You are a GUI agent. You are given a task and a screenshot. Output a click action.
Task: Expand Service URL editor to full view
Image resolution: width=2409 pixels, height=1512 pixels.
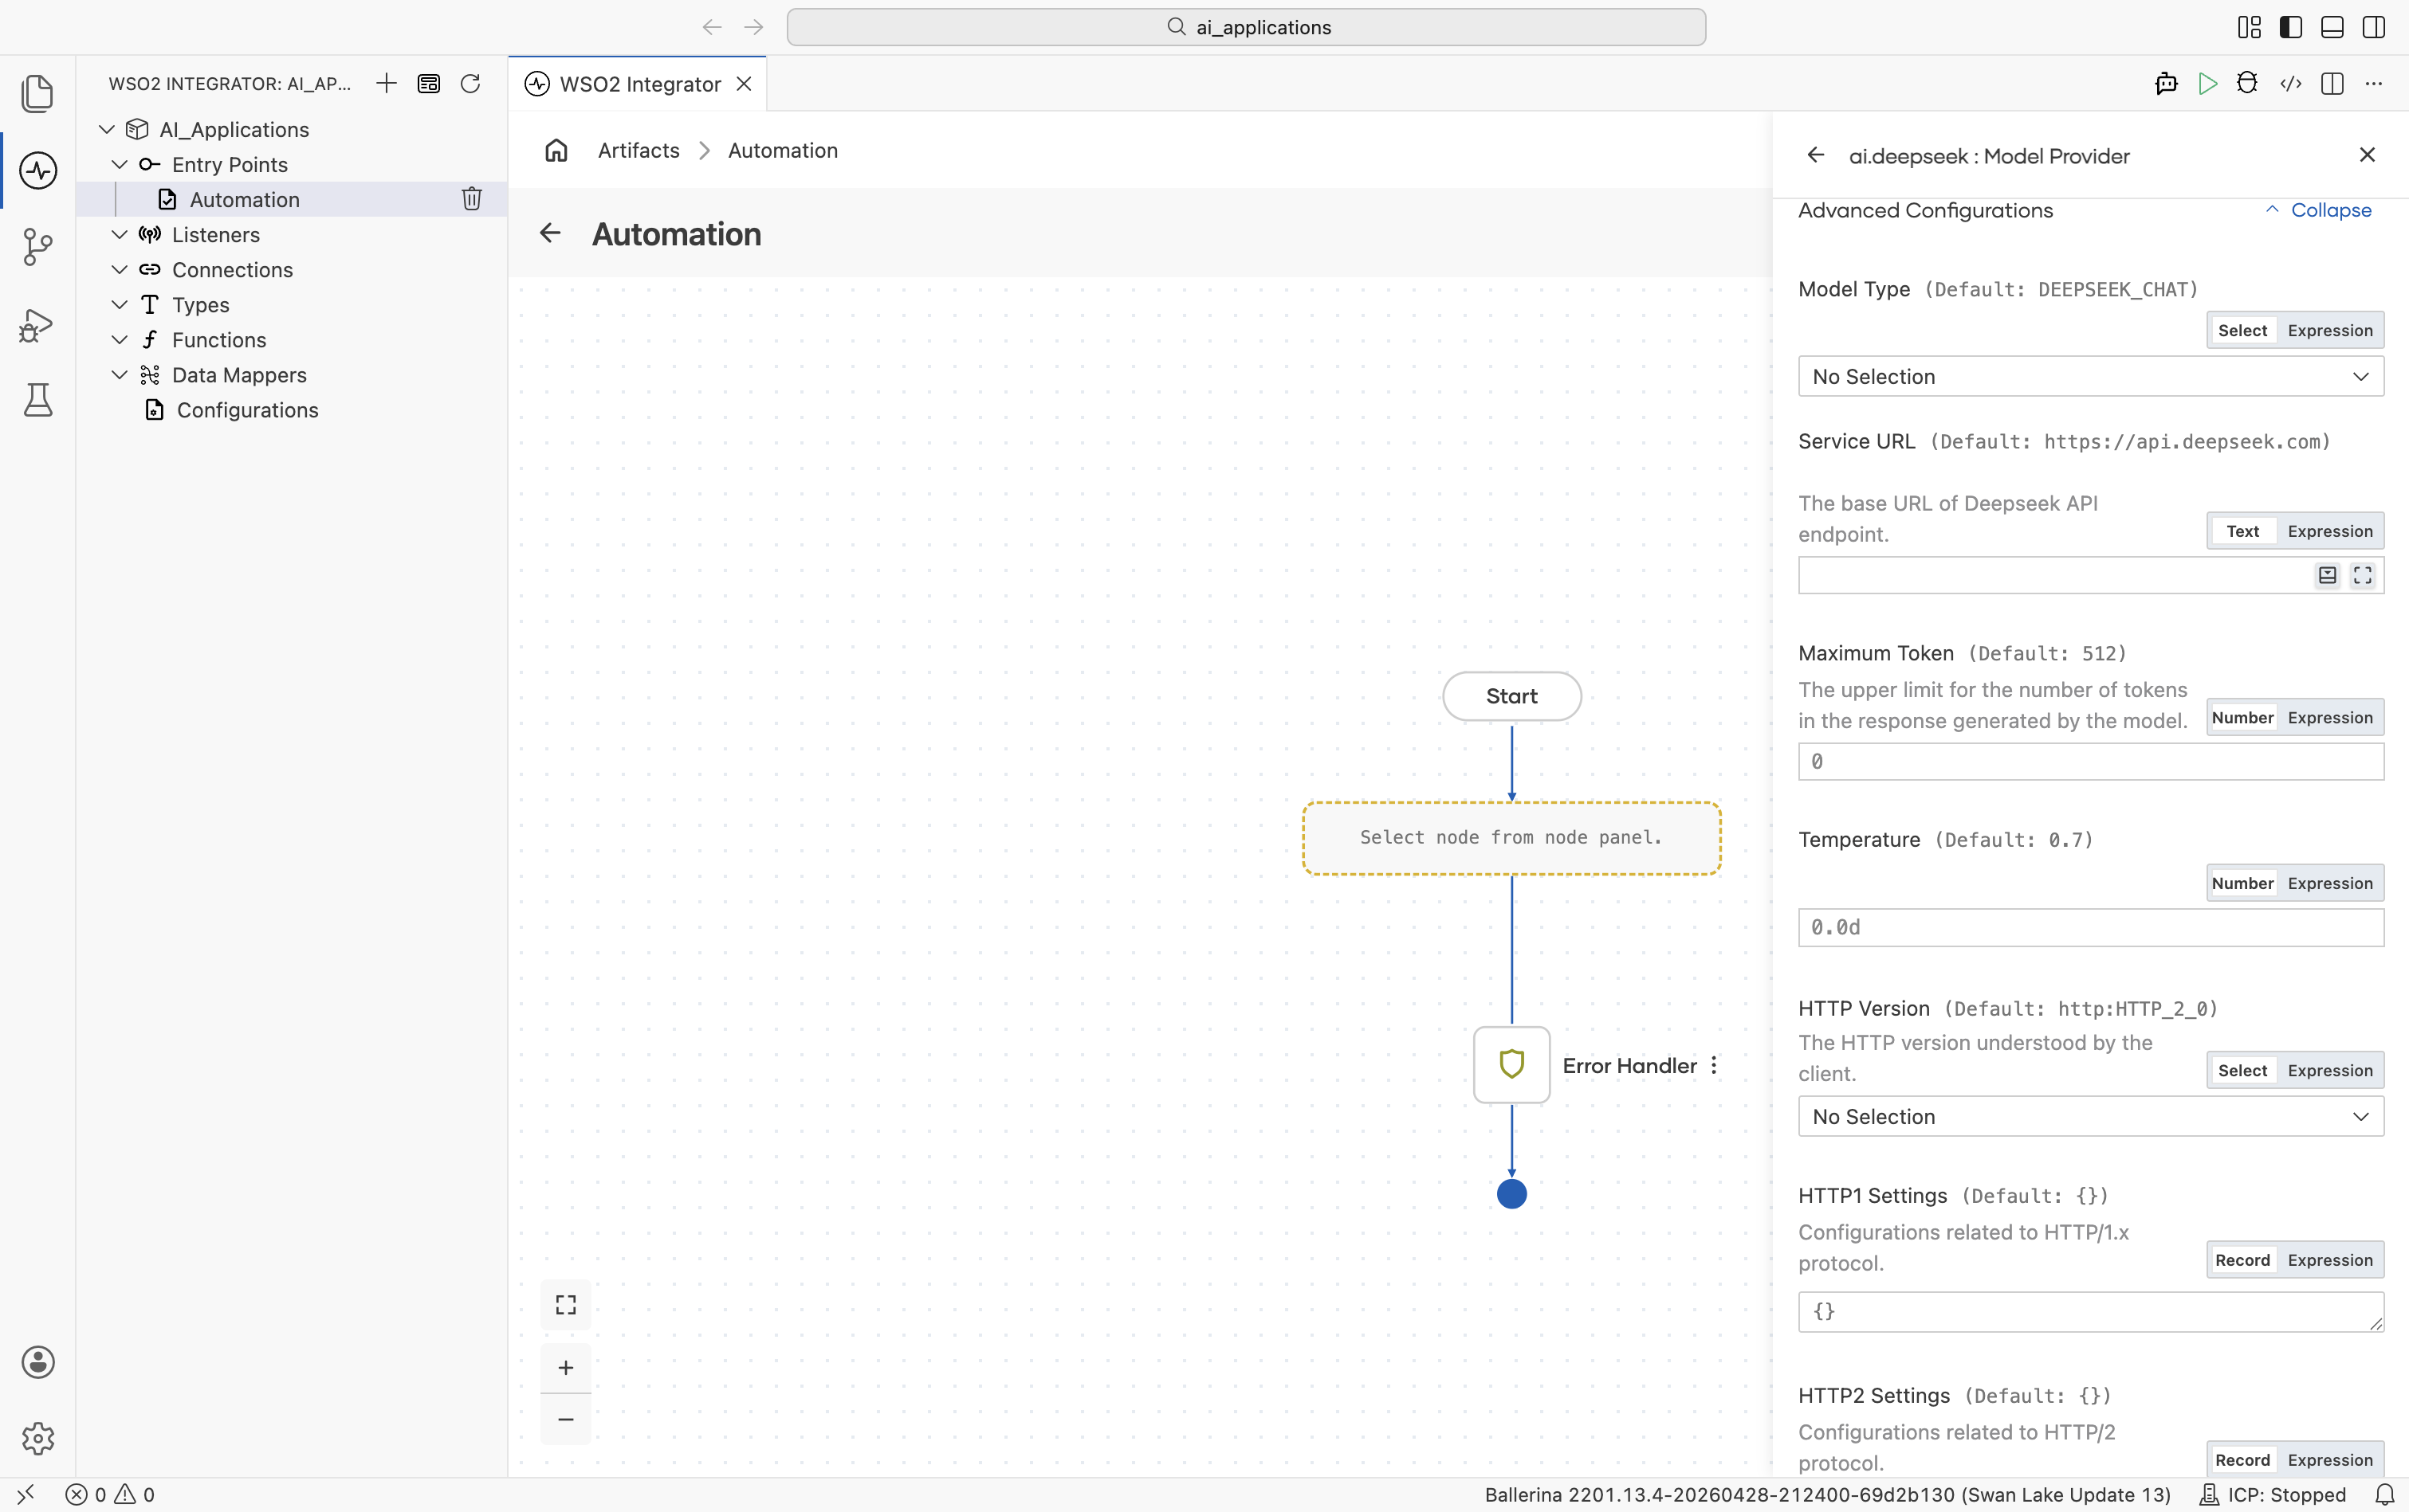[x=2362, y=575]
